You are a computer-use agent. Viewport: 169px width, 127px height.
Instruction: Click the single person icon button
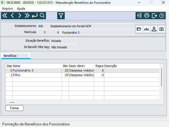tap(154, 29)
